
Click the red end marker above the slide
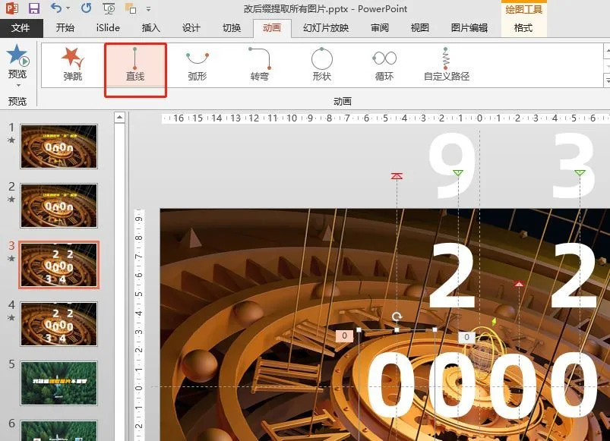[397, 176]
